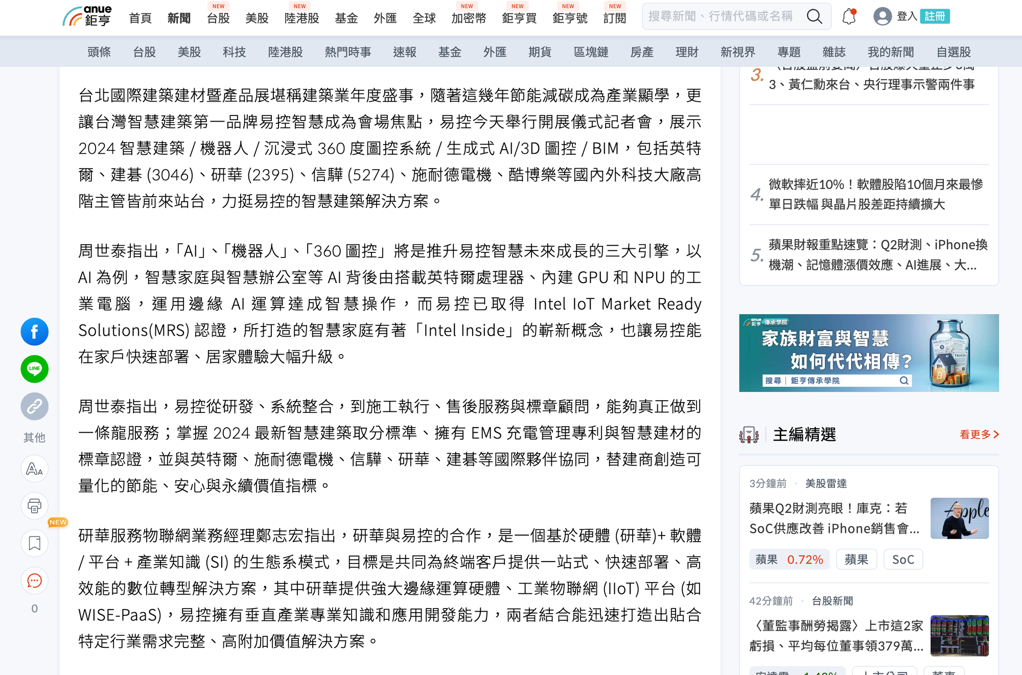Select 區塊鏈 tab in news subnav

[591, 52]
